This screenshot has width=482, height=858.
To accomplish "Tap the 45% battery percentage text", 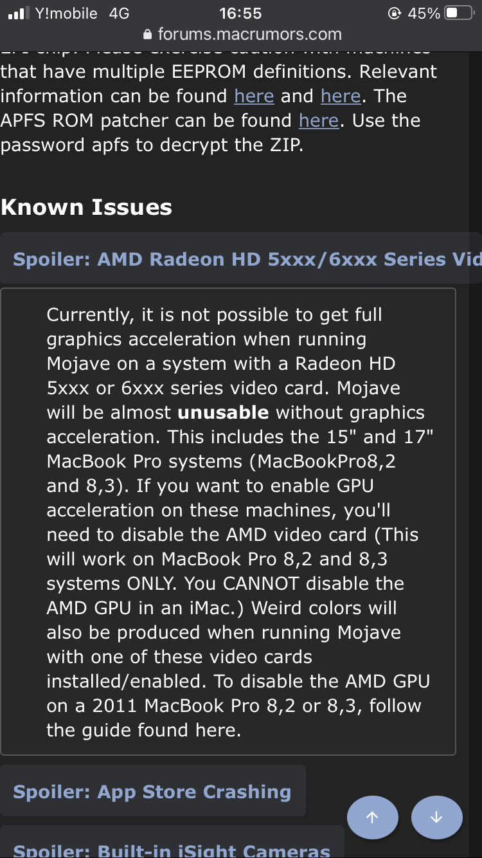I will [424, 13].
